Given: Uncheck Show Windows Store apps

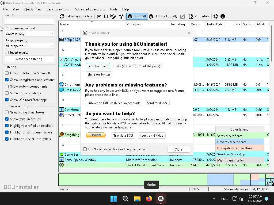Looking at the screenshot, I should (x=7, y=100).
